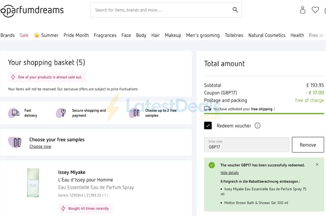Click the green success checkmark icon

coord(212,165)
